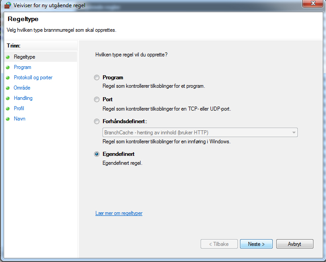Open the BranchCache predefined rule dropdown
Screen dimensions: 326x262
(x=200, y=133)
